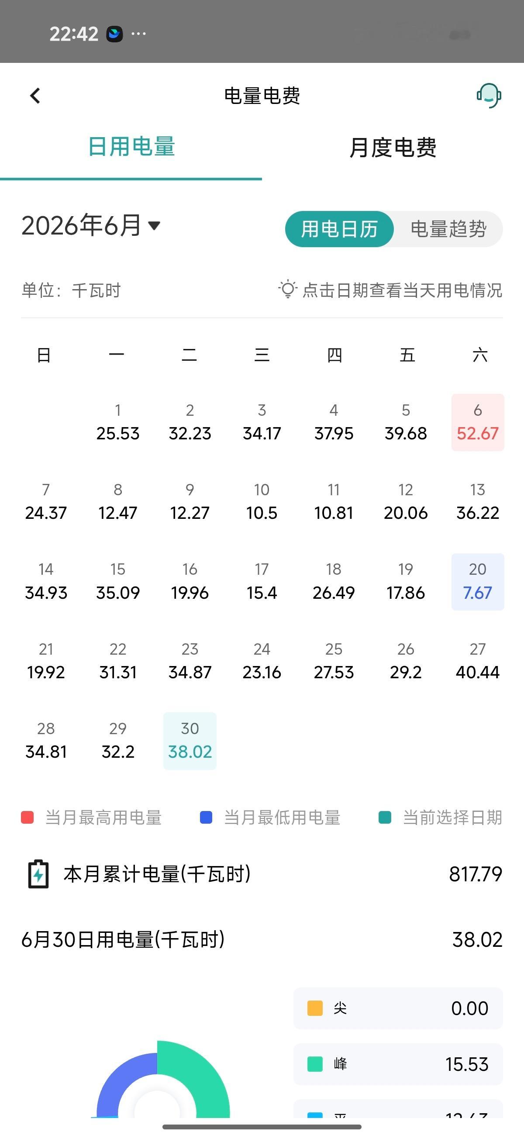The height and width of the screenshot is (1139, 524).
Task: Select June 24 with 23.16 usage
Action: pos(262,661)
